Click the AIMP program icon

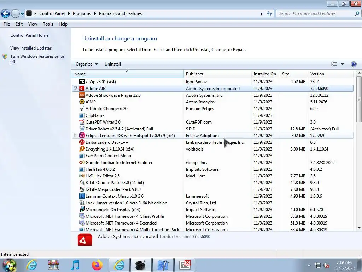pos(82,102)
